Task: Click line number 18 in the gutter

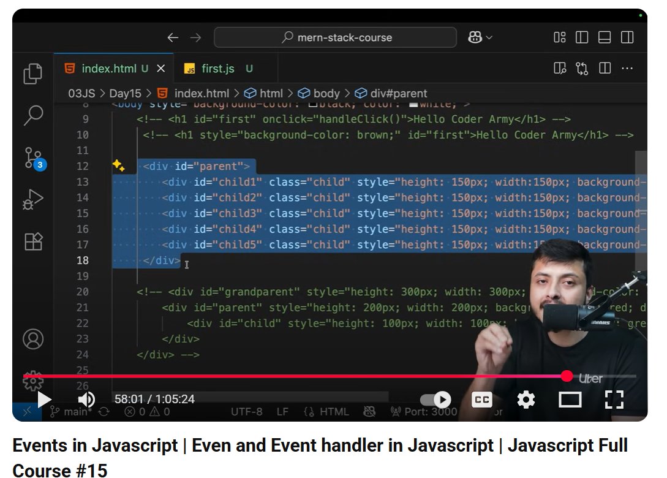Action: [83, 260]
